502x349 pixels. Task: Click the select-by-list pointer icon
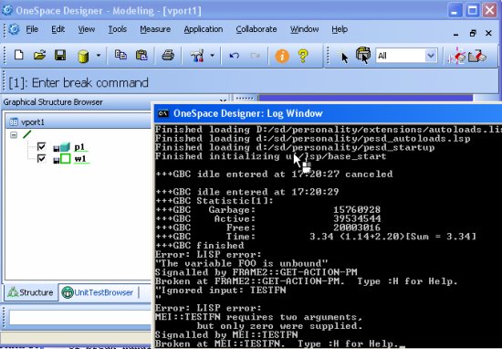[363, 55]
